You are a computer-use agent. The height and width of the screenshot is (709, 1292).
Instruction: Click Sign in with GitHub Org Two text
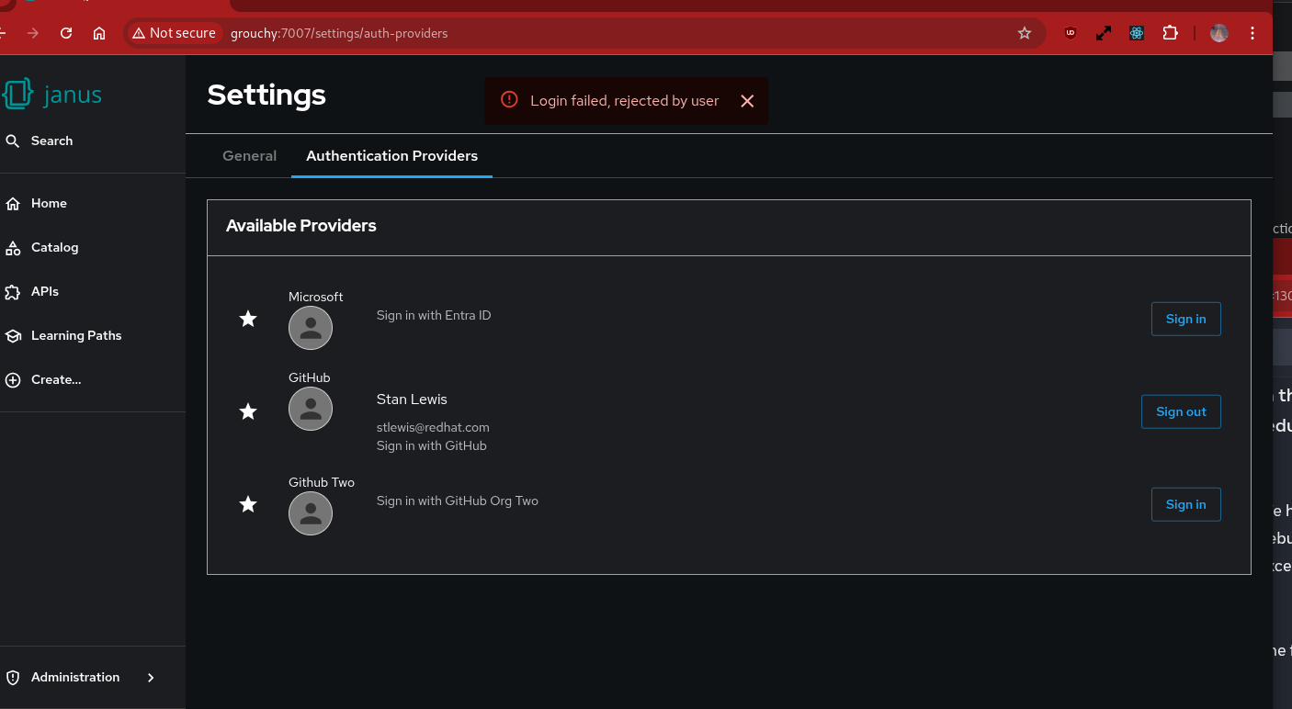click(458, 501)
